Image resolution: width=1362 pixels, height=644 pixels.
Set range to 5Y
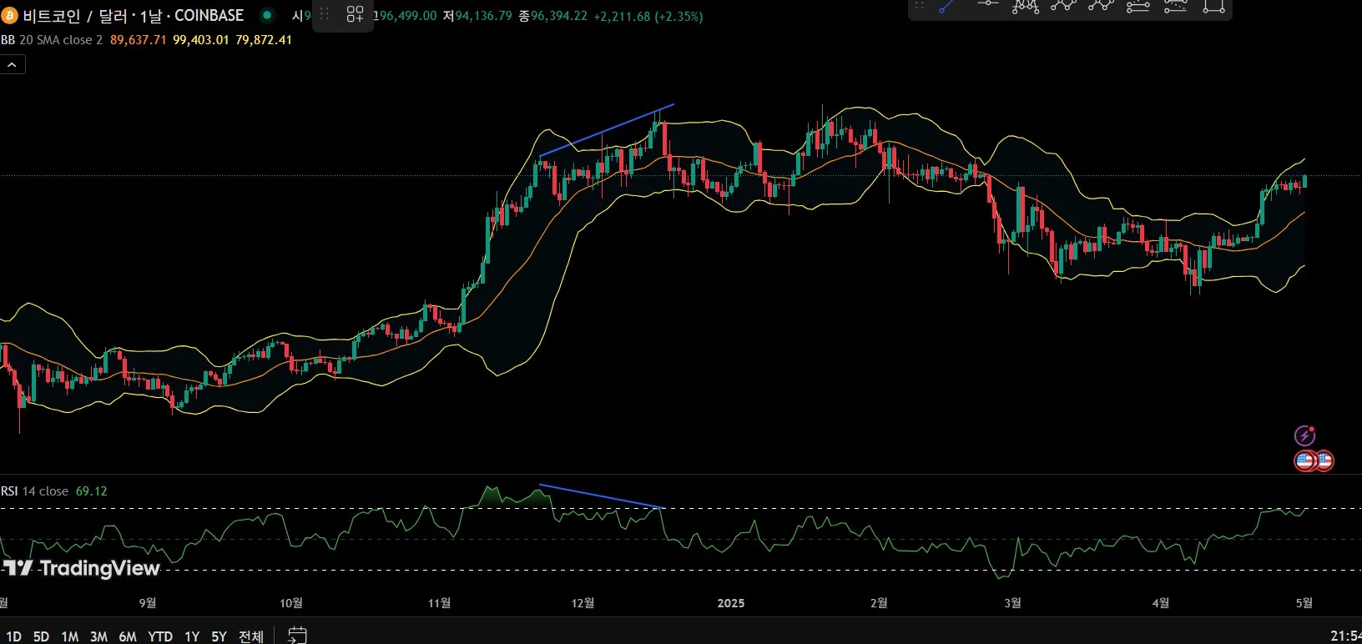(x=219, y=636)
